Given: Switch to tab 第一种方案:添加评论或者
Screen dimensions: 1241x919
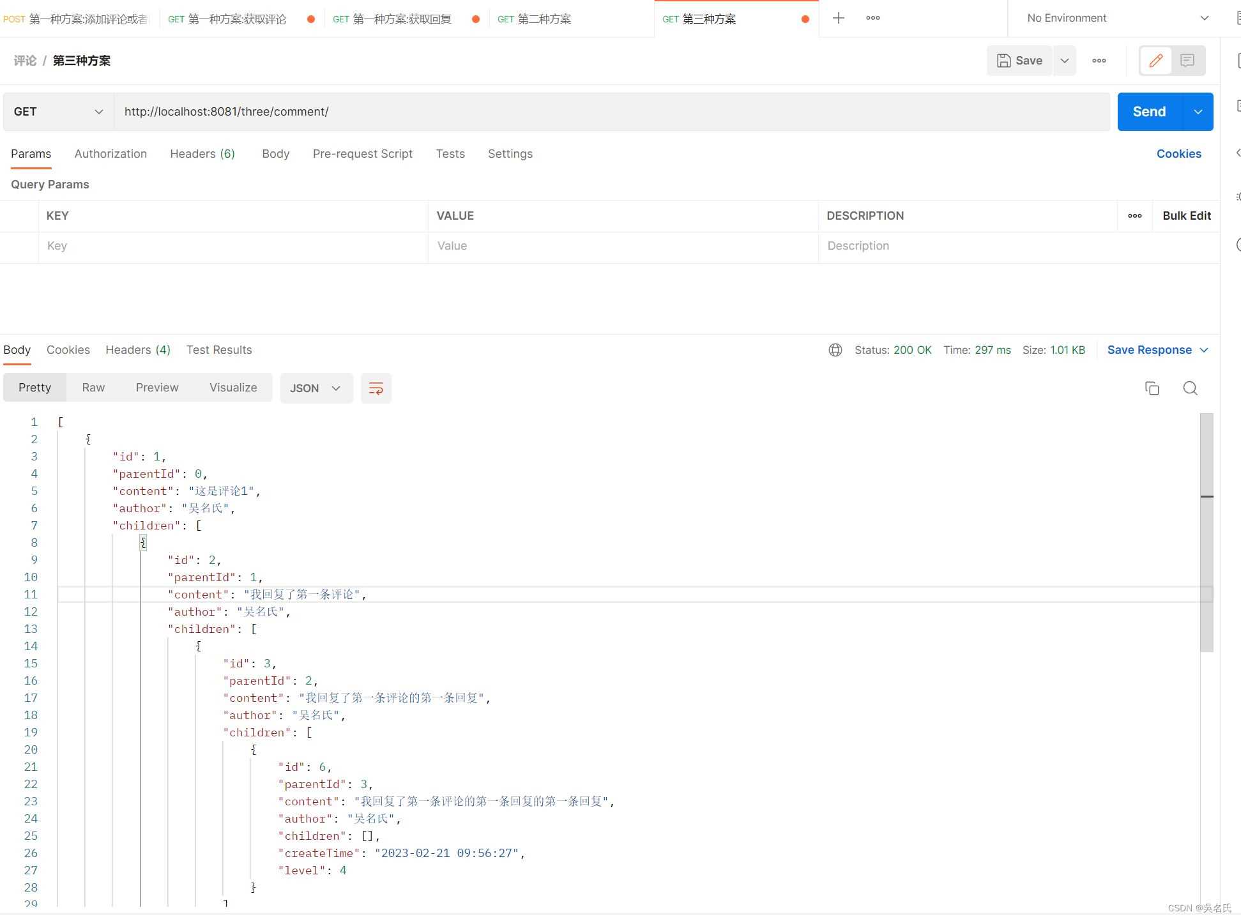Looking at the screenshot, I should [77, 19].
